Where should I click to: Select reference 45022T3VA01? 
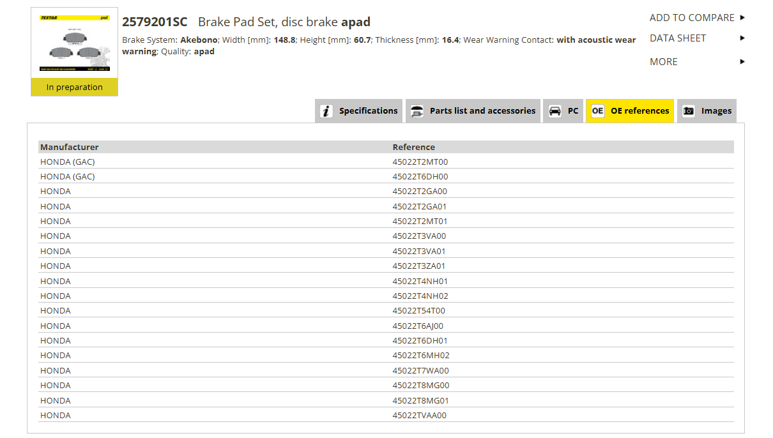pyautogui.click(x=420, y=252)
